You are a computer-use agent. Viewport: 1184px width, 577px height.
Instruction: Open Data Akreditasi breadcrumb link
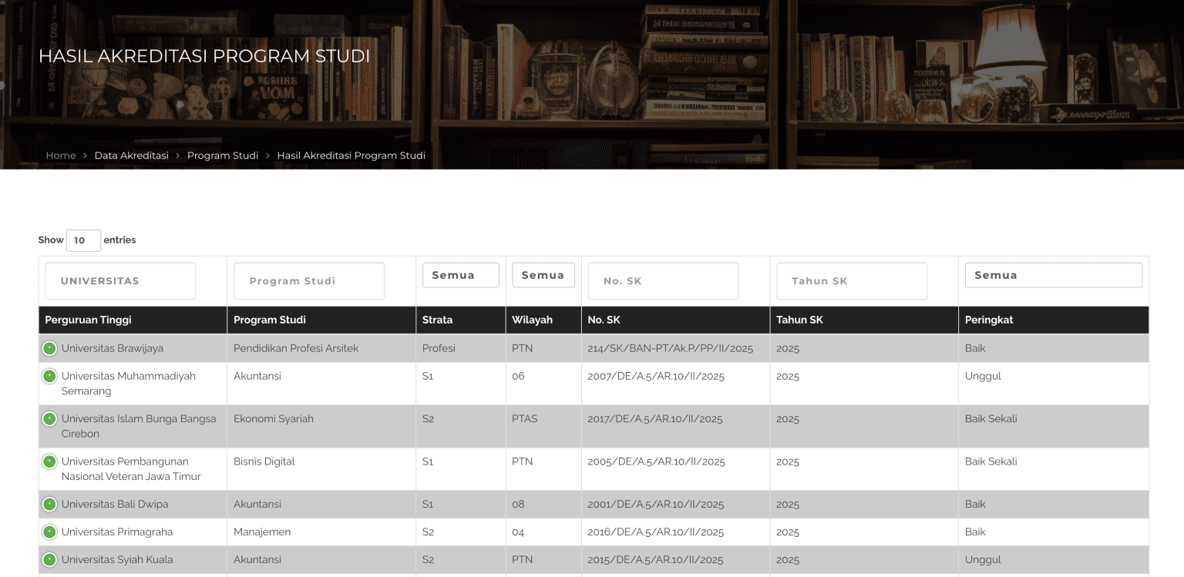point(131,156)
